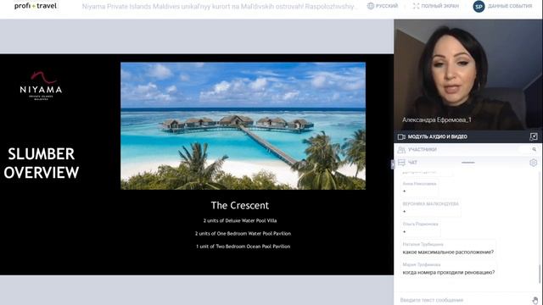Image resolution: width=543 pixels, height=305 pixels.
Task: Click '2 units of One Bedroom Water Pool Pavilion'
Action: click(x=244, y=234)
